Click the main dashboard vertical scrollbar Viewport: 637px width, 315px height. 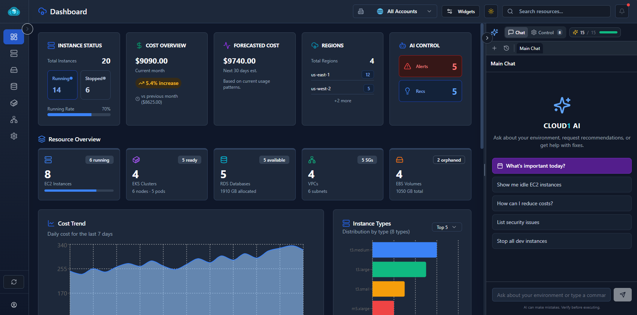tap(482, 86)
